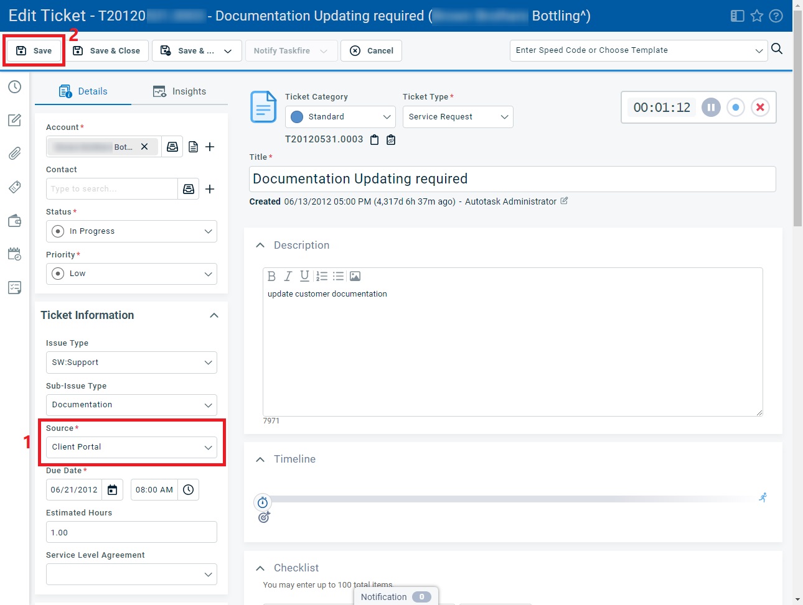The image size is (803, 605).
Task: Click the Estimated Hours input field
Action: [131, 532]
